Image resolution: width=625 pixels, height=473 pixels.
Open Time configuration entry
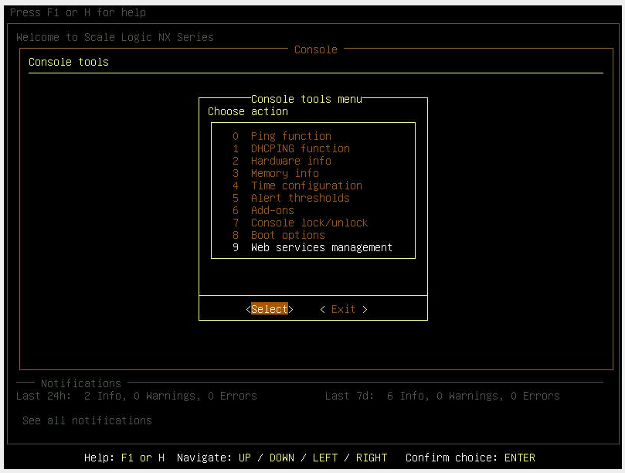(297, 185)
